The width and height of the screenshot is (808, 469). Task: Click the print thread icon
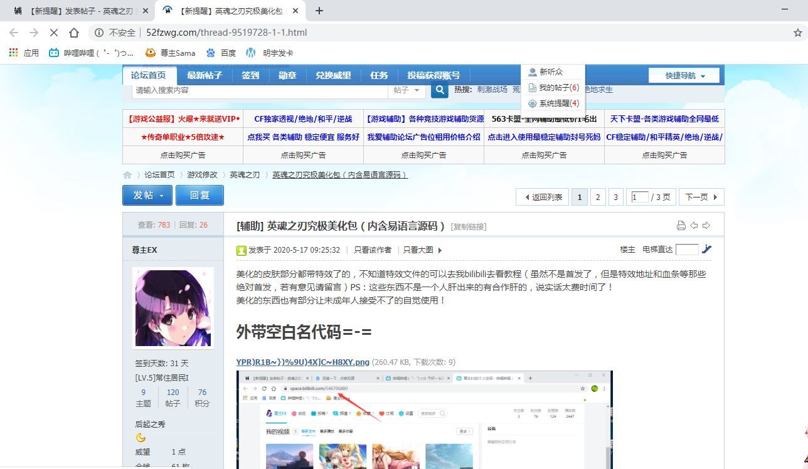tap(681, 226)
